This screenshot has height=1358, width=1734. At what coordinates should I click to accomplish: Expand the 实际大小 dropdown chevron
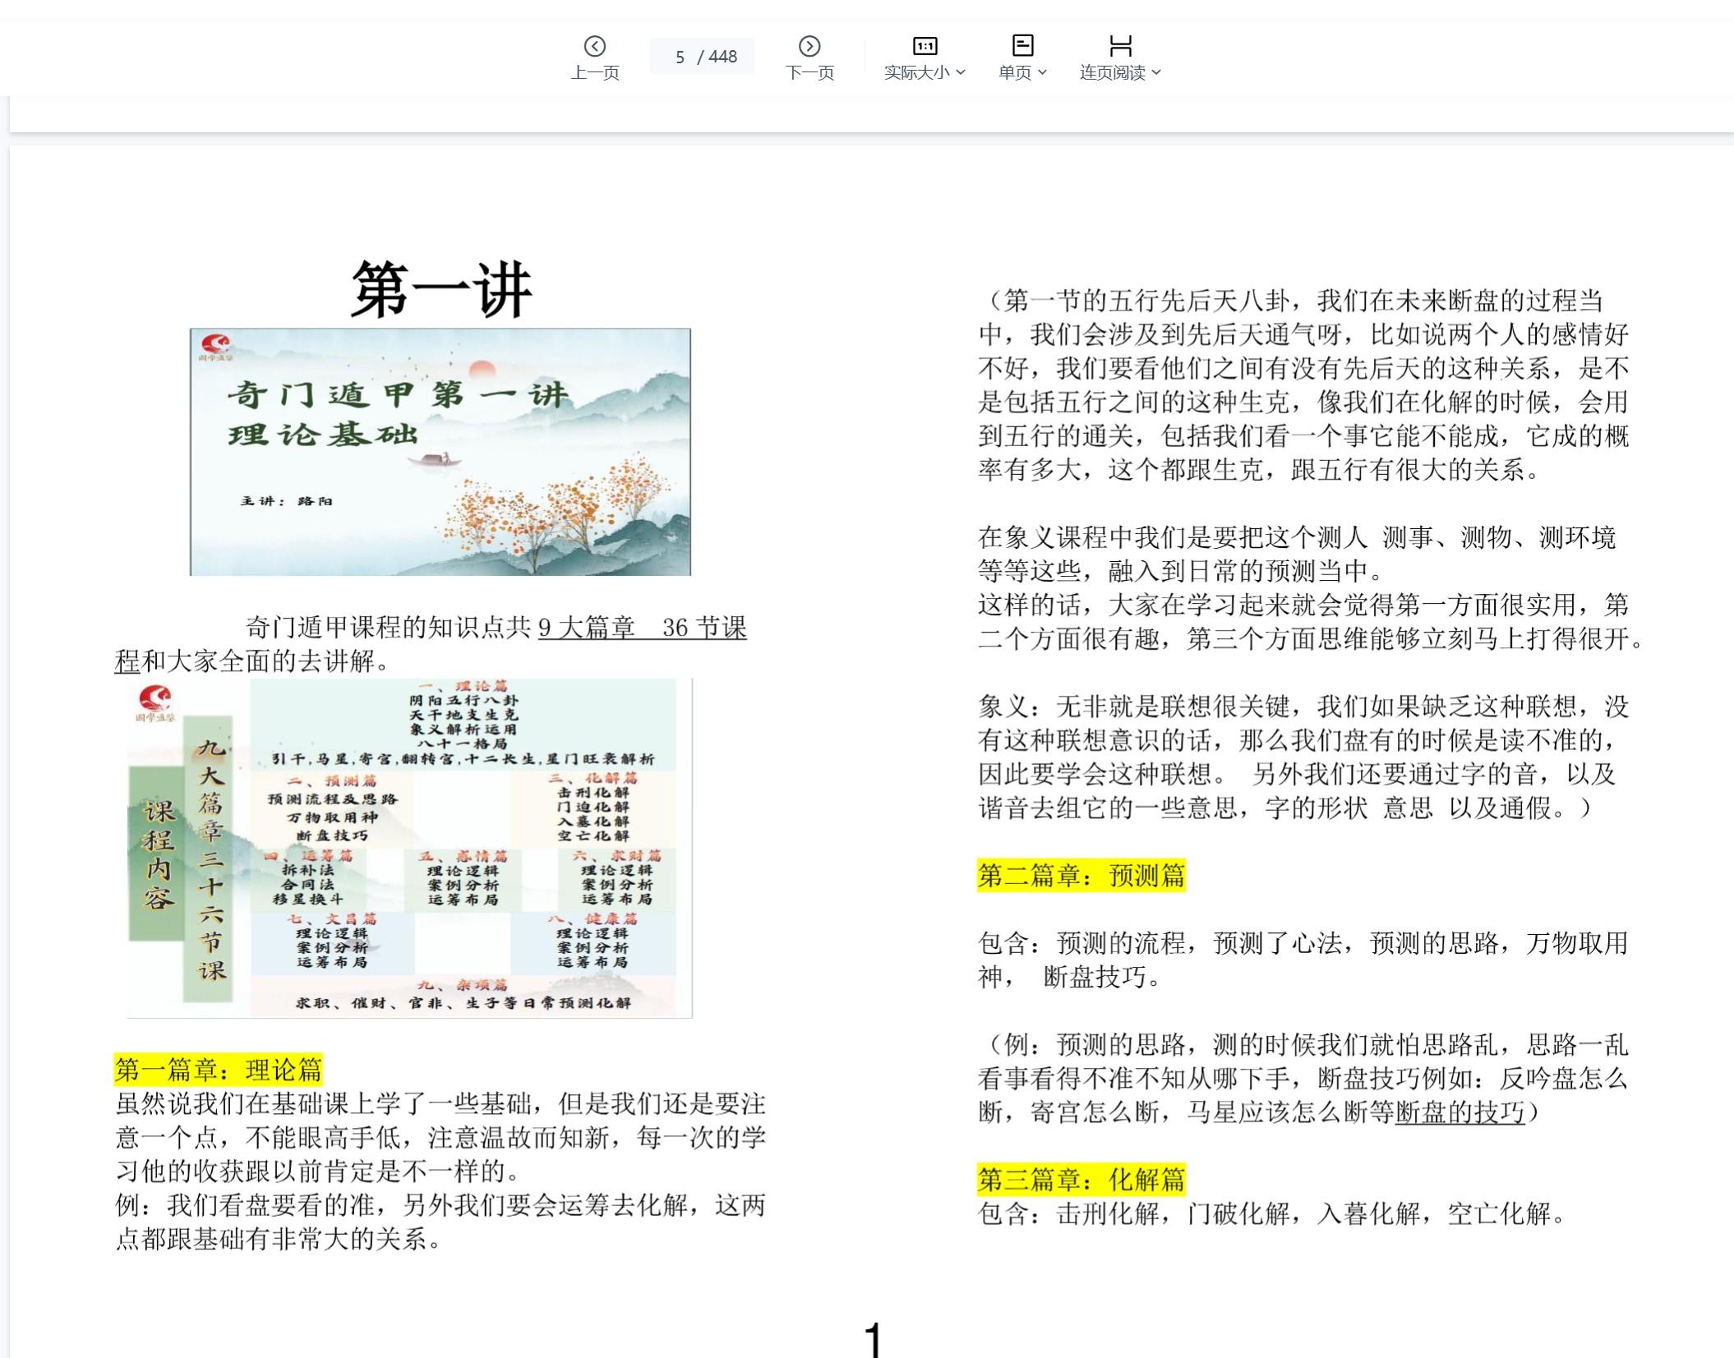(961, 72)
